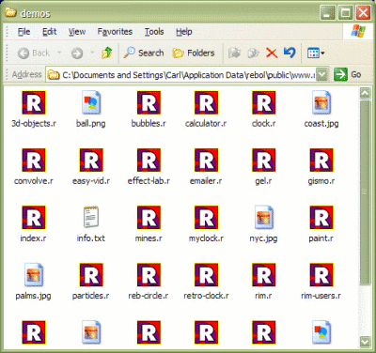Viewport: 376px width, 353px height.
Task: Select the myclock.r file icon
Action: [x=206, y=218]
